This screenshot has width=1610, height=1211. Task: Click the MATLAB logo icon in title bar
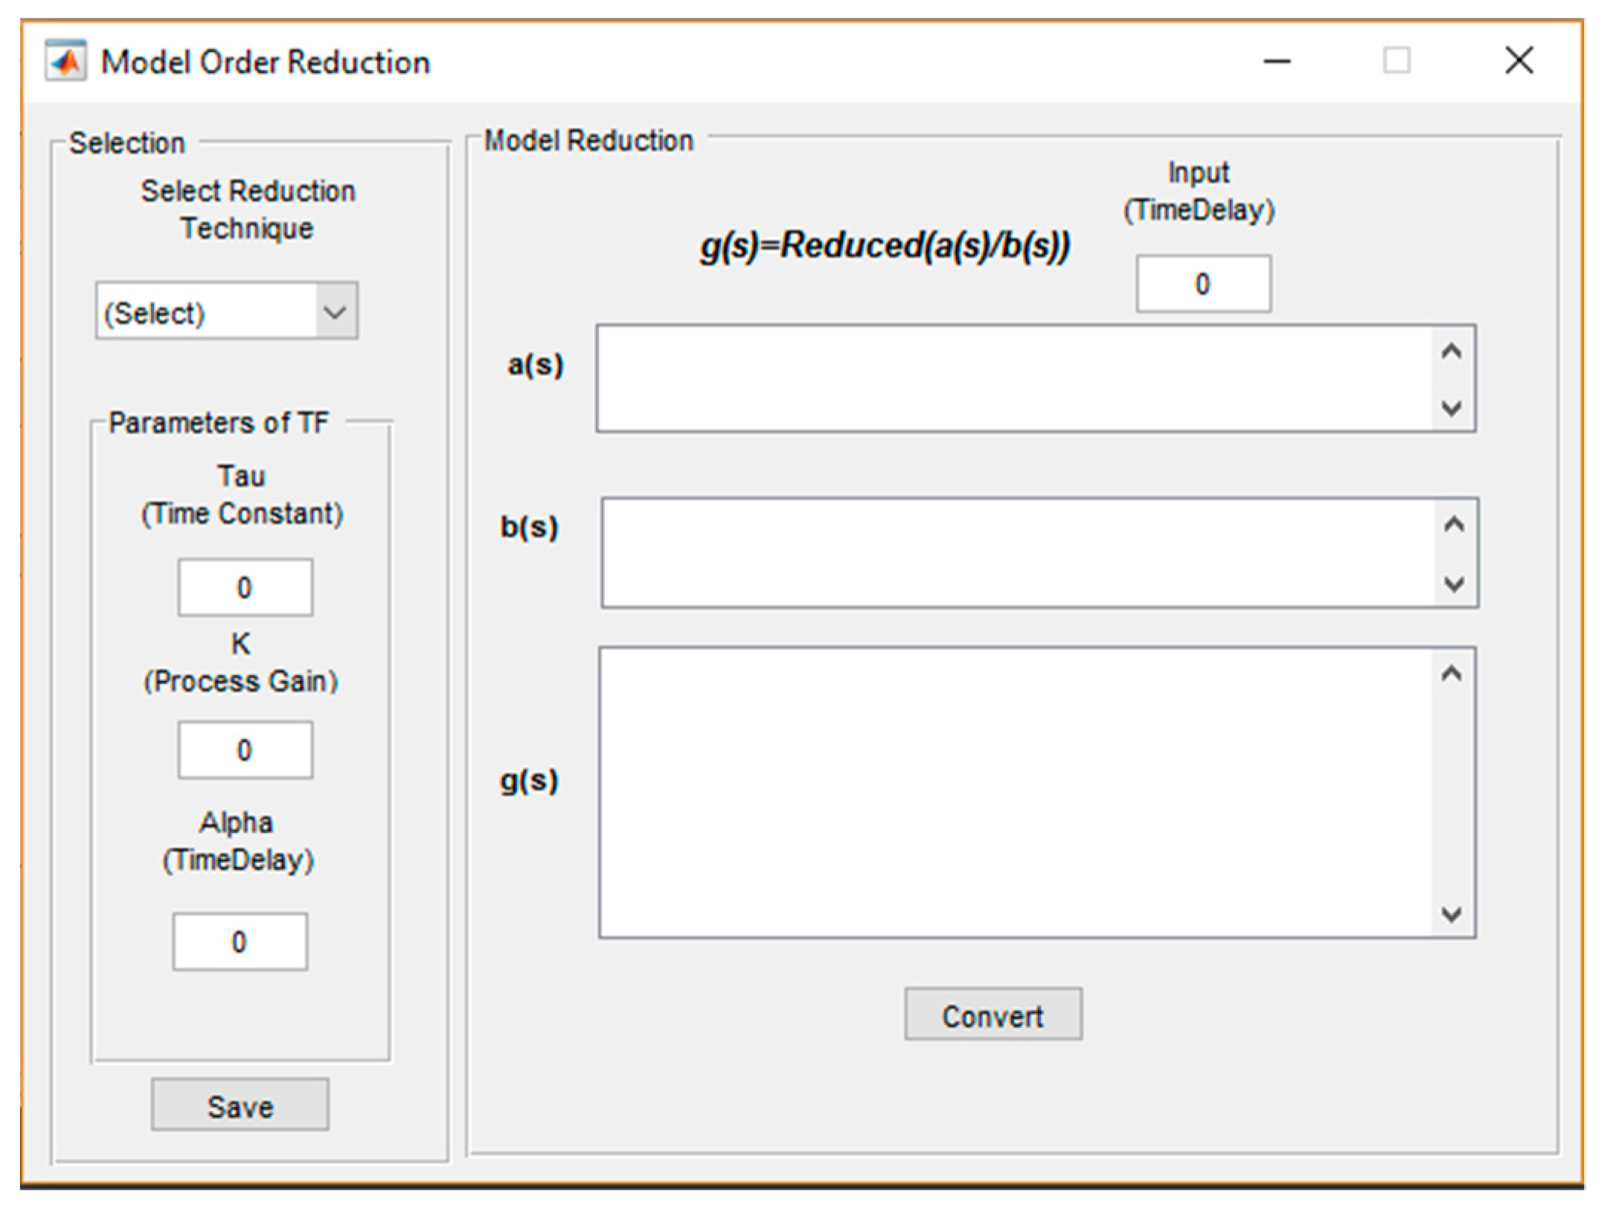[x=65, y=60]
